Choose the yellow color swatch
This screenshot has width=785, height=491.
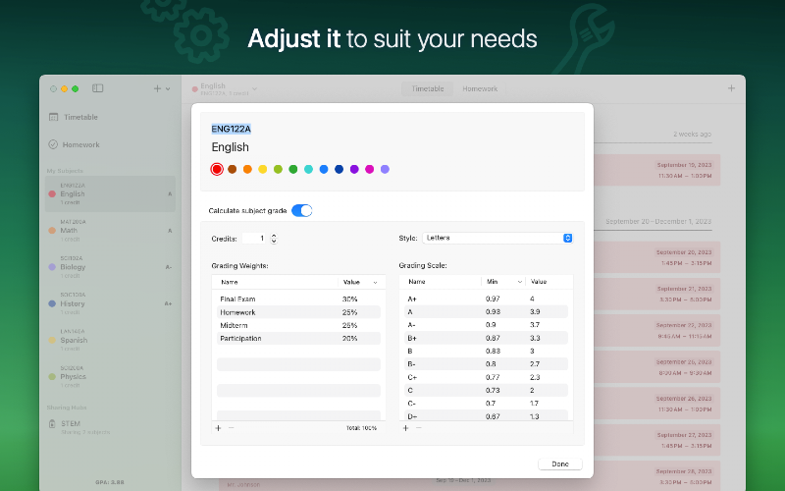click(262, 169)
